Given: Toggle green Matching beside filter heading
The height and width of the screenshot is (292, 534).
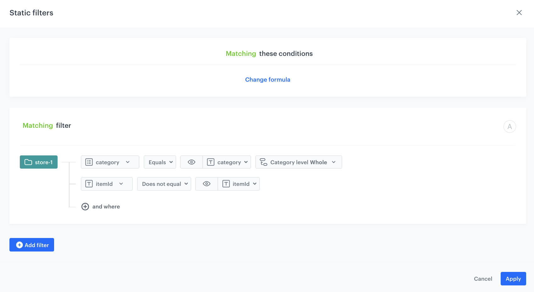Looking at the screenshot, I should point(38,126).
